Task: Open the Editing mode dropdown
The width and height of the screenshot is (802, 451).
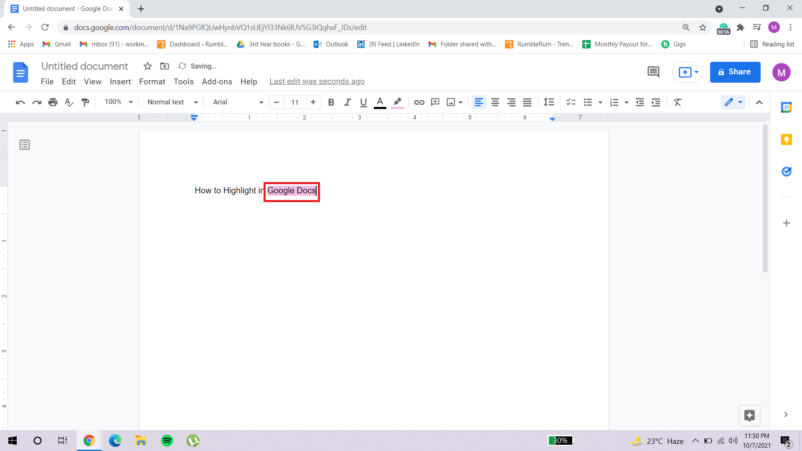Action: [733, 102]
